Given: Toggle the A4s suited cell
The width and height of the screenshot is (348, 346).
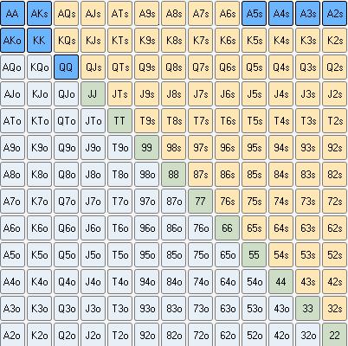Looking at the screenshot, I should tap(280, 13).
